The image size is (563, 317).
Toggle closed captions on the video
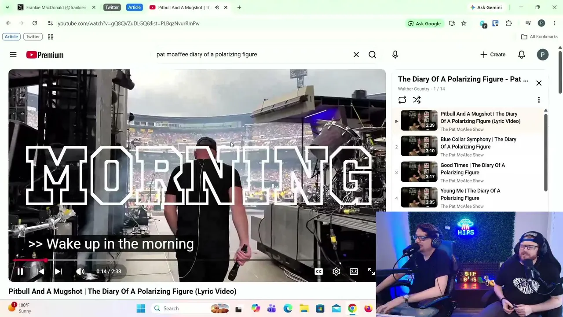click(x=319, y=272)
